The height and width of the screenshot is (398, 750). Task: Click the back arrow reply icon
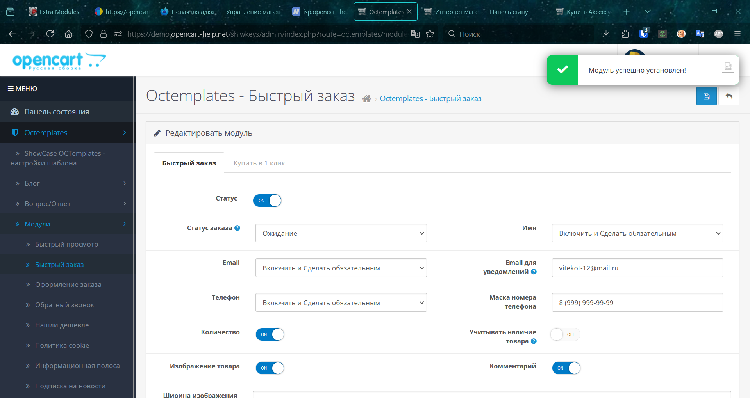point(729,96)
